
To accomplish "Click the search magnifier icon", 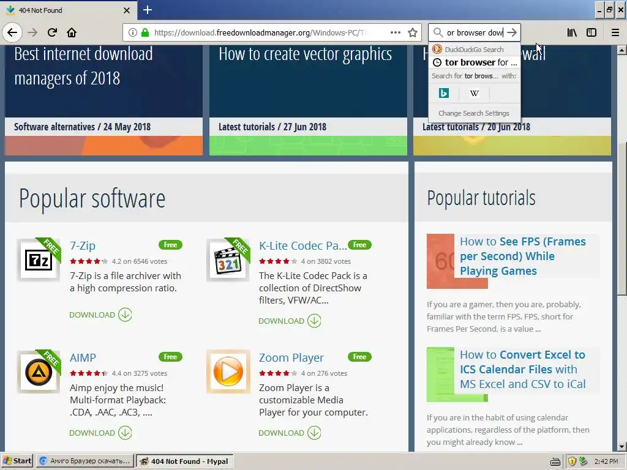I will coord(438,32).
